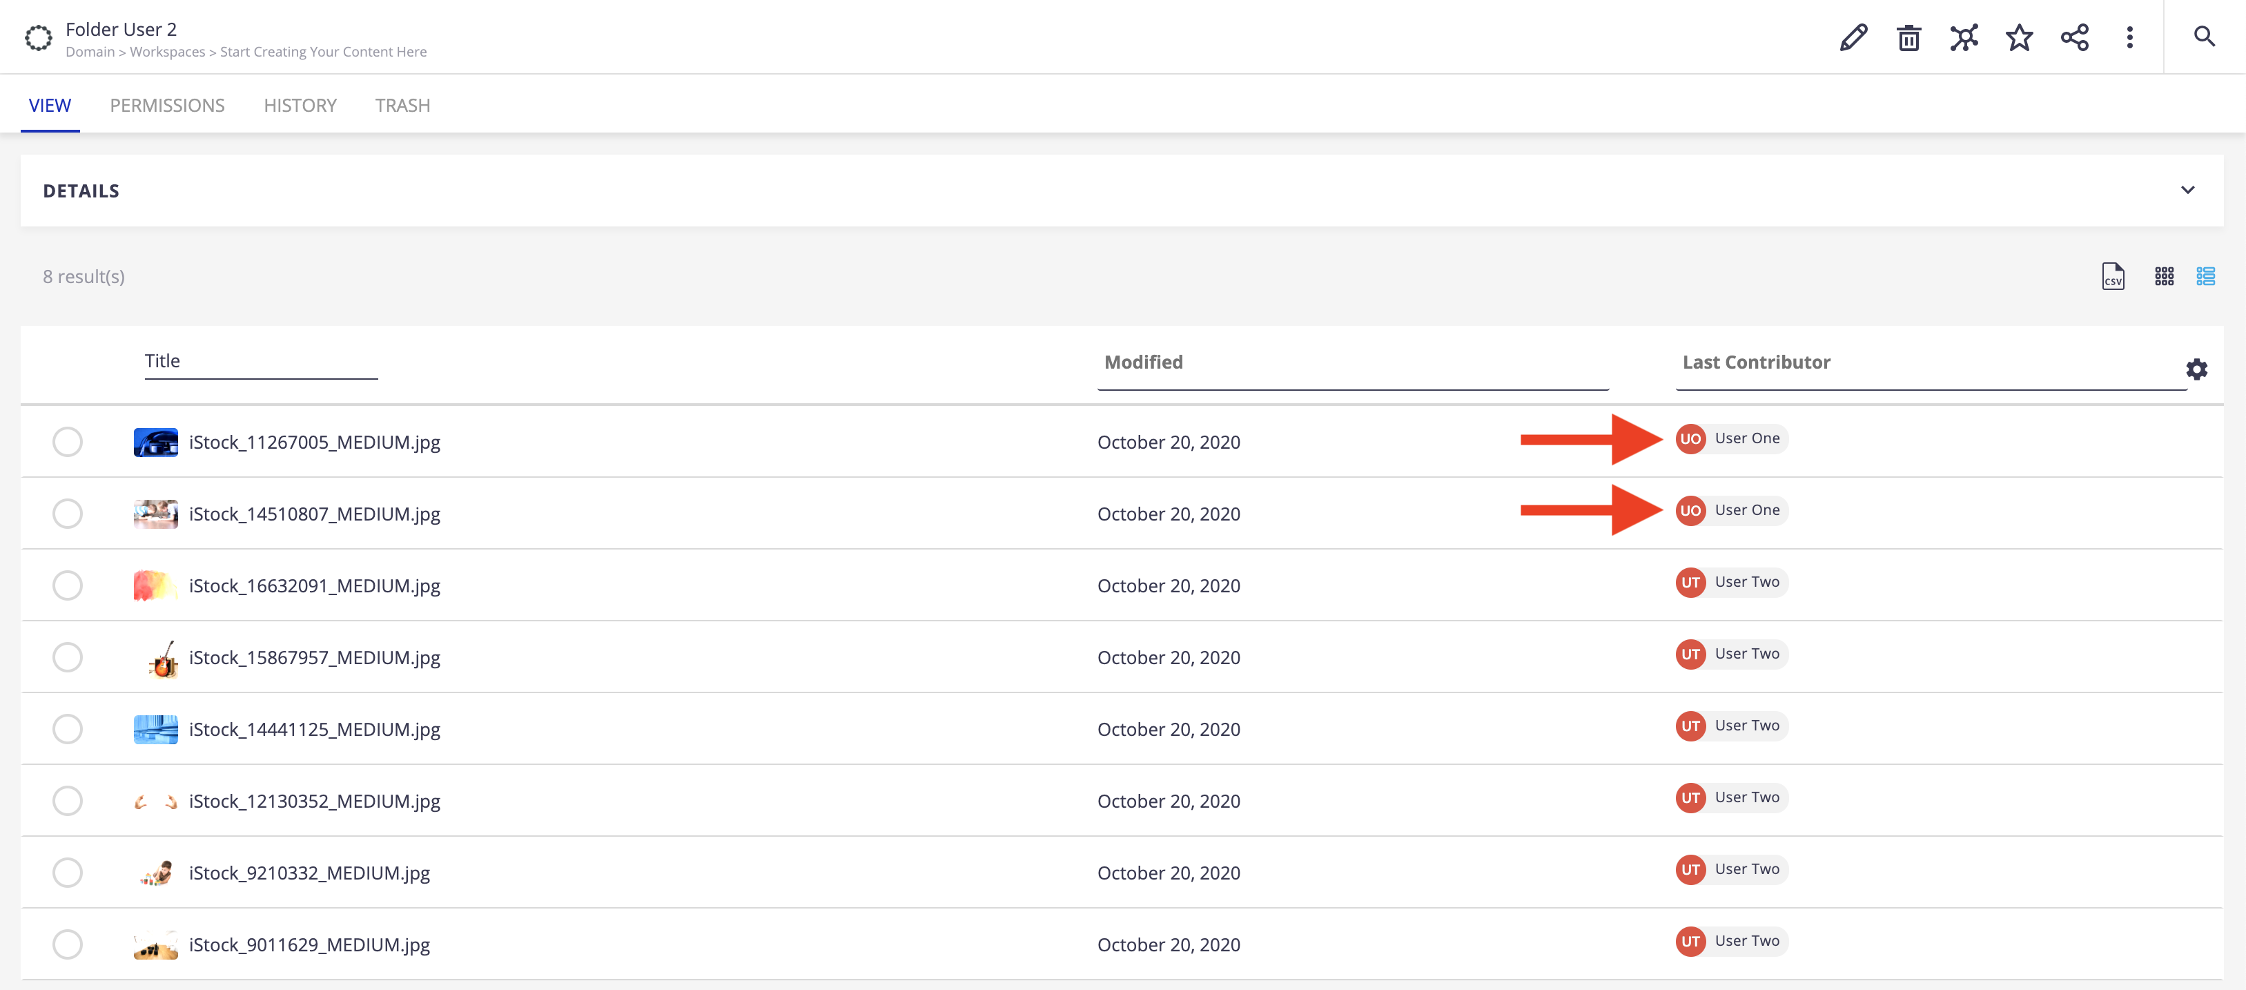Export results as CSV file

(2113, 272)
